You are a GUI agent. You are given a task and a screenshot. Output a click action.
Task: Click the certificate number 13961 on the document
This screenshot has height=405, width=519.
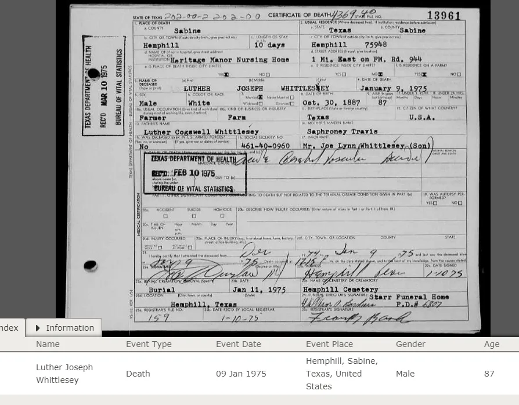click(444, 16)
